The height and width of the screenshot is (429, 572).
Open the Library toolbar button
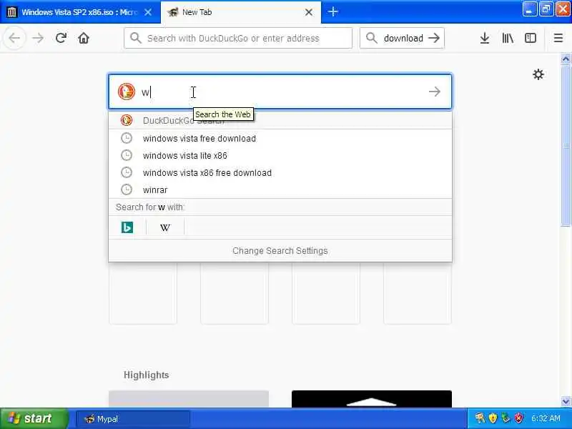click(x=508, y=38)
